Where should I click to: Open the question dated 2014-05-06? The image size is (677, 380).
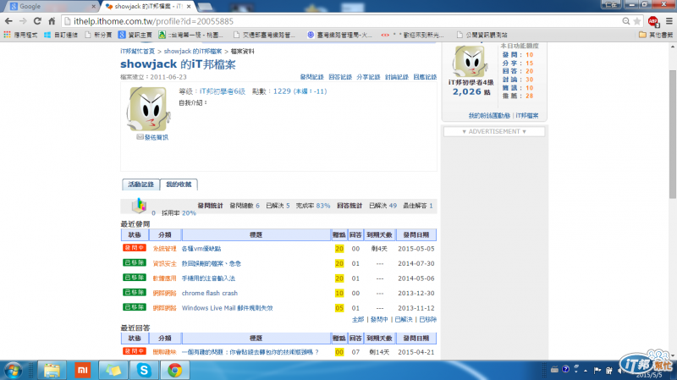click(208, 278)
